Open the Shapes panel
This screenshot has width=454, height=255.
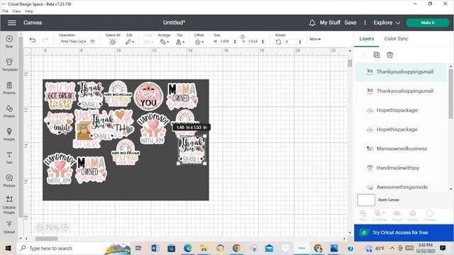click(x=9, y=111)
